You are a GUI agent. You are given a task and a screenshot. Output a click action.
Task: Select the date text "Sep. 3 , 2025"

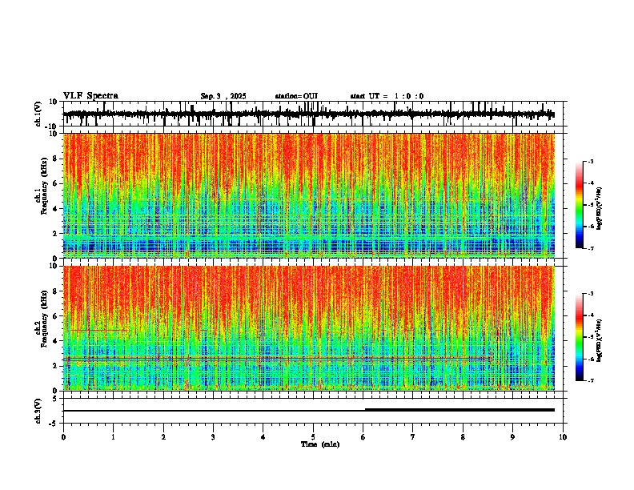(x=223, y=96)
